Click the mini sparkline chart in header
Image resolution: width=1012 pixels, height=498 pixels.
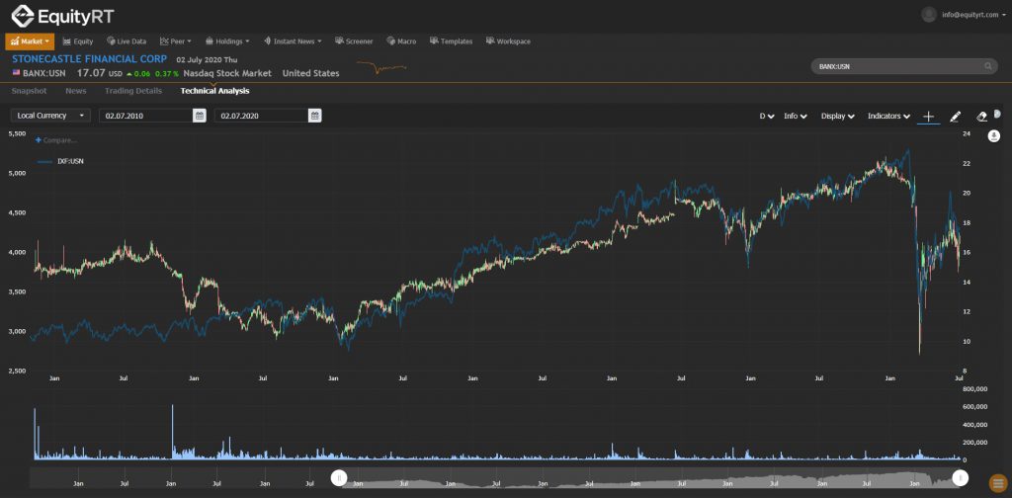click(381, 67)
